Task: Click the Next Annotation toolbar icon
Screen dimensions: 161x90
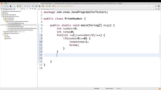Action: [x=62, y=6]
